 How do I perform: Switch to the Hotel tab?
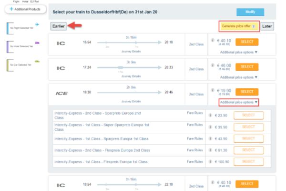pos(24,1)
